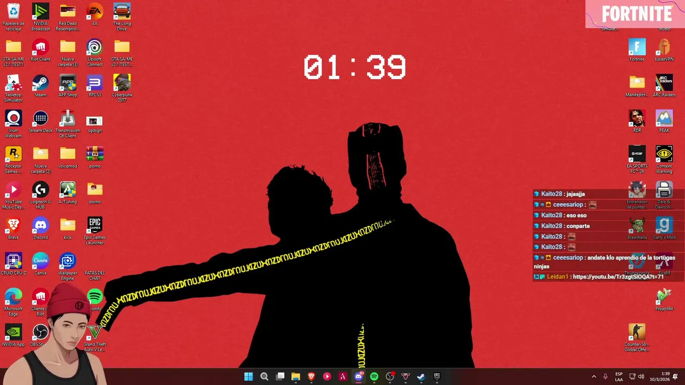
Task: Select the Project64 desktop shortcut
Action: [x=664, y=300]
